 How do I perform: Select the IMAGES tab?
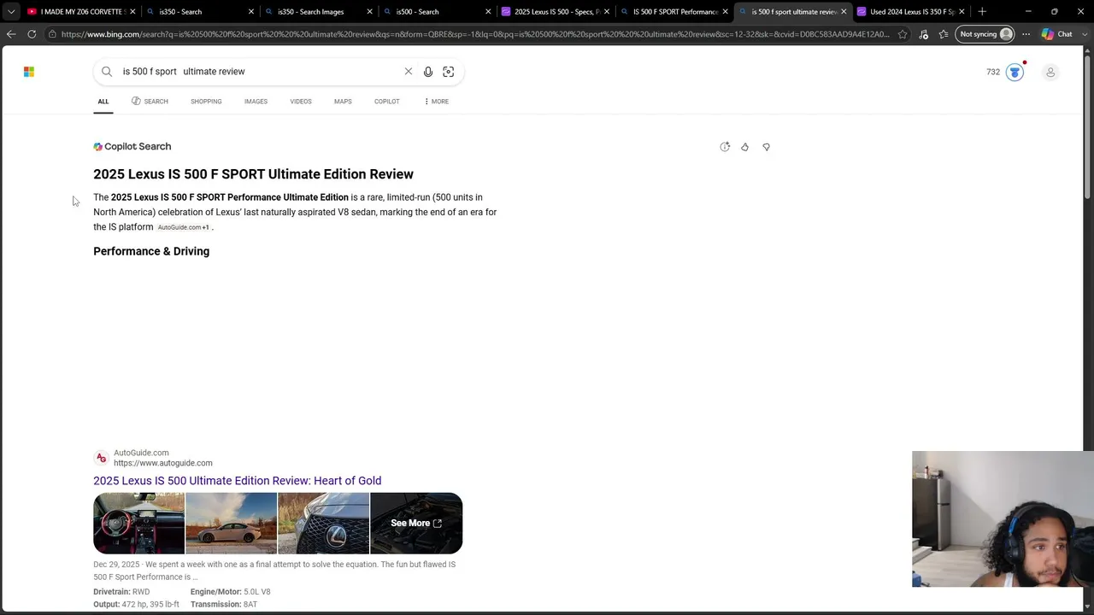point(256,102)
